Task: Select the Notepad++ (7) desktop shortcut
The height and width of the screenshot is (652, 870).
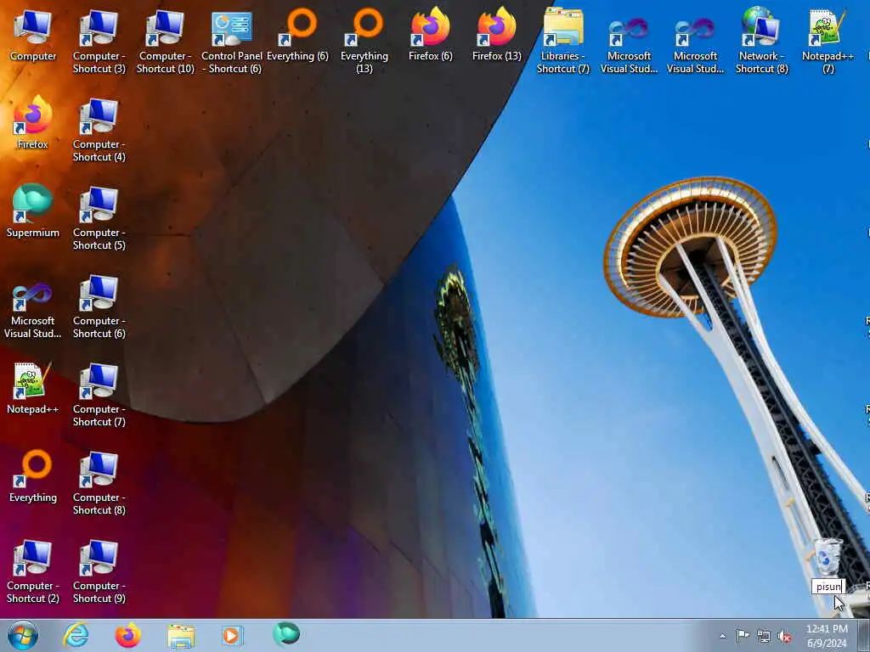Action: coord(828,42)
